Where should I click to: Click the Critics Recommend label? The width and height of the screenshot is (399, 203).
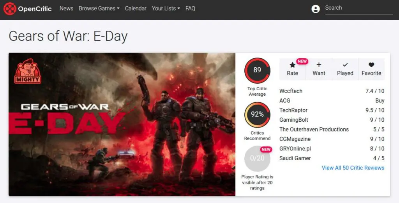(x=257, y=136)
